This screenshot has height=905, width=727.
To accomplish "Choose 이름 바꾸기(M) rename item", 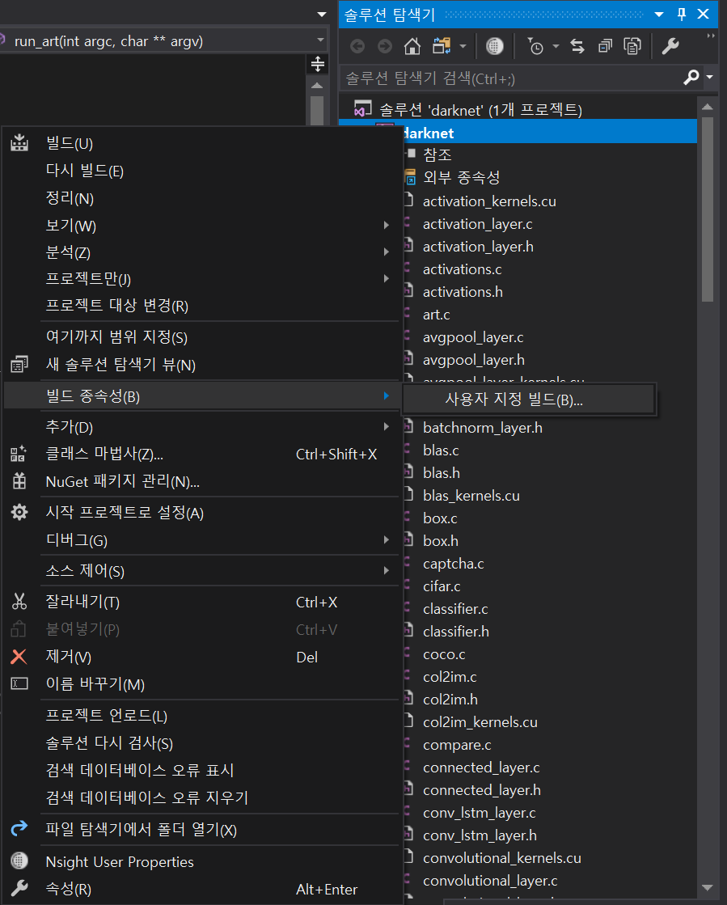I will [x=202, y=684].
